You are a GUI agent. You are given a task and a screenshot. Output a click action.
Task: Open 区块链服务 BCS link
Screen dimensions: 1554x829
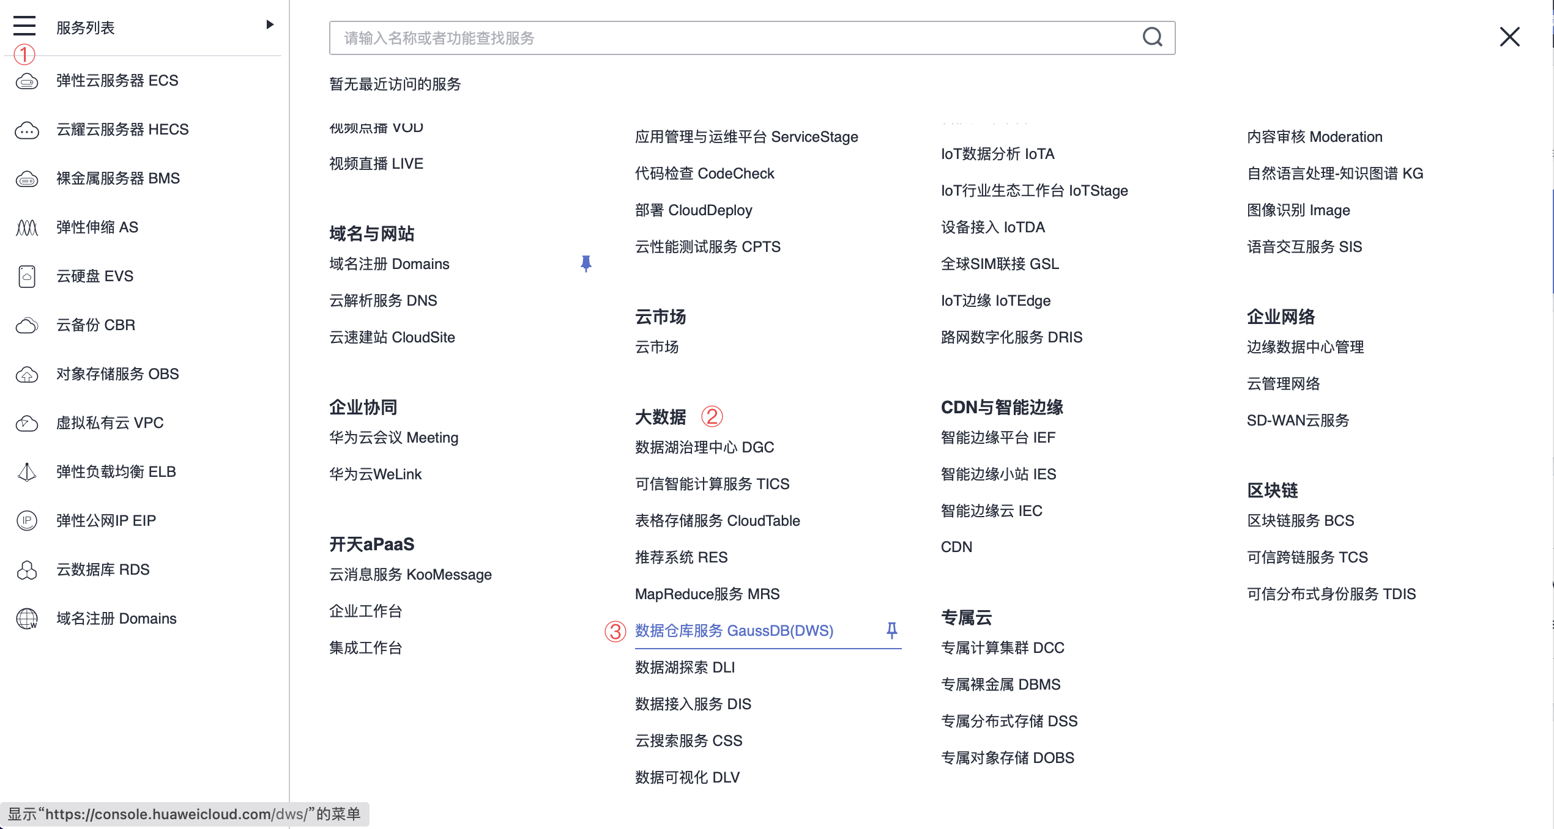pos(1300,520)
